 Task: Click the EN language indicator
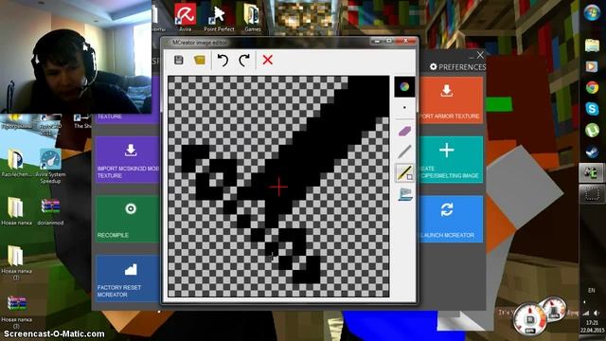point(591,290)
